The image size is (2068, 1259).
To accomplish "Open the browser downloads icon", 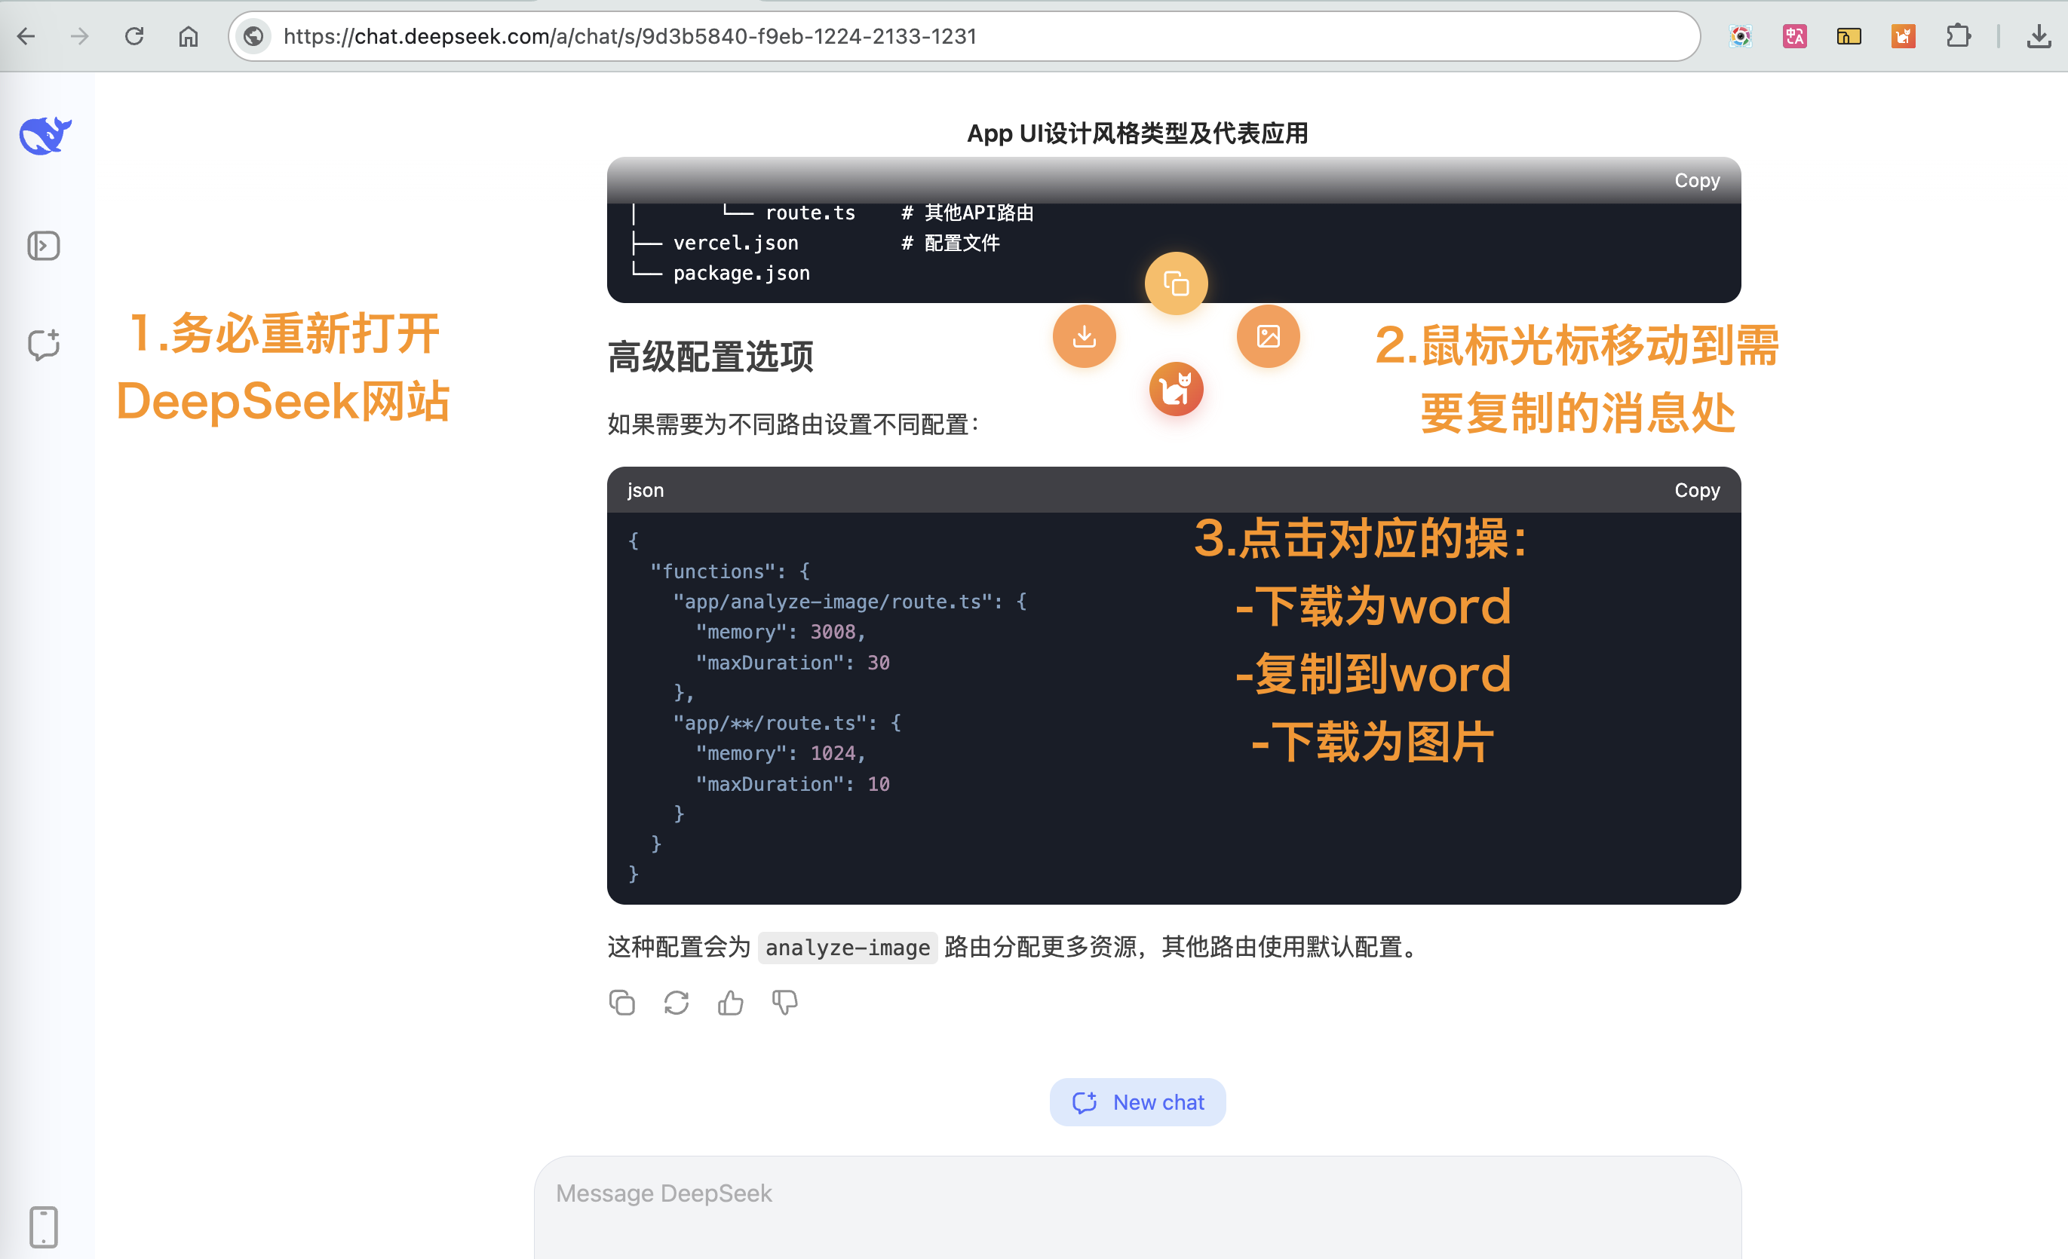I will pyautogui.click(x=2038, y=36).
